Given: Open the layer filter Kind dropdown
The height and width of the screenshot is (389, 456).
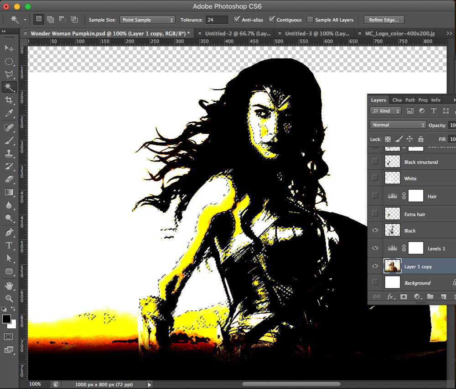Looking at the screenshot, I should click(x=385, y=111).
